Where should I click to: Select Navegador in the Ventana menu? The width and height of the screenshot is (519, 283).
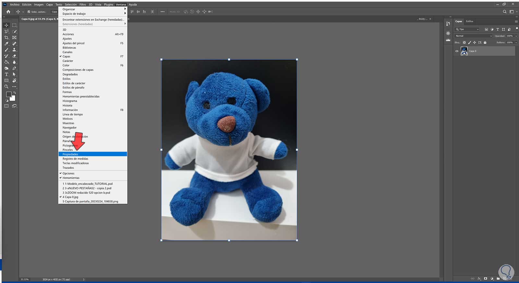(x=93, y=128)
